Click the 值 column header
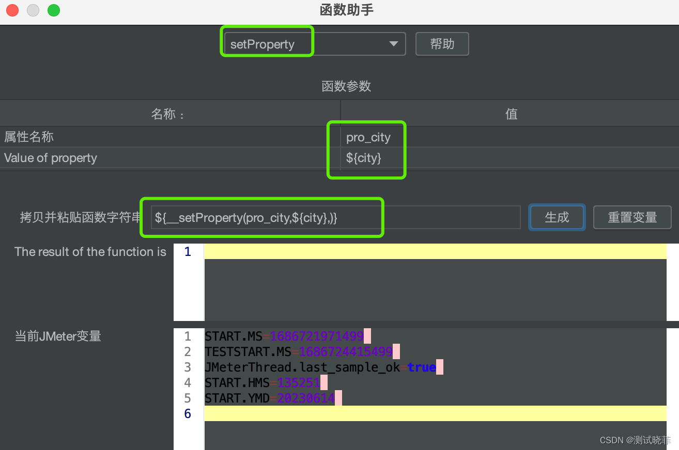Image resolution: width=679 pixels, height=450 pixels. click(x=511, y=114)
